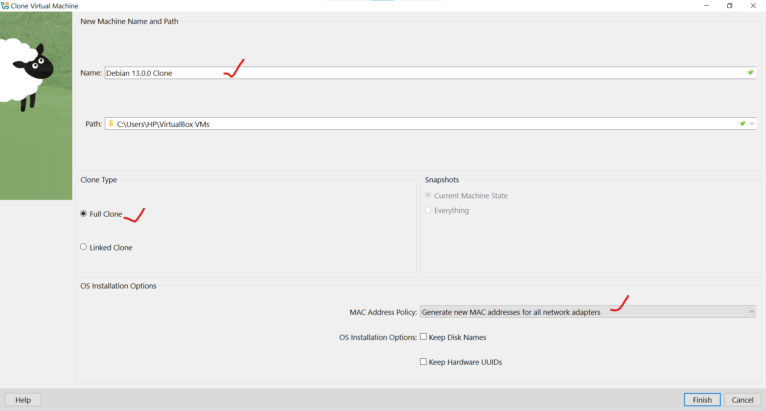The height and width of the screenshot is (411, 766).
Task: Open the MAC Address Policy dropdown
Action: 588,312
